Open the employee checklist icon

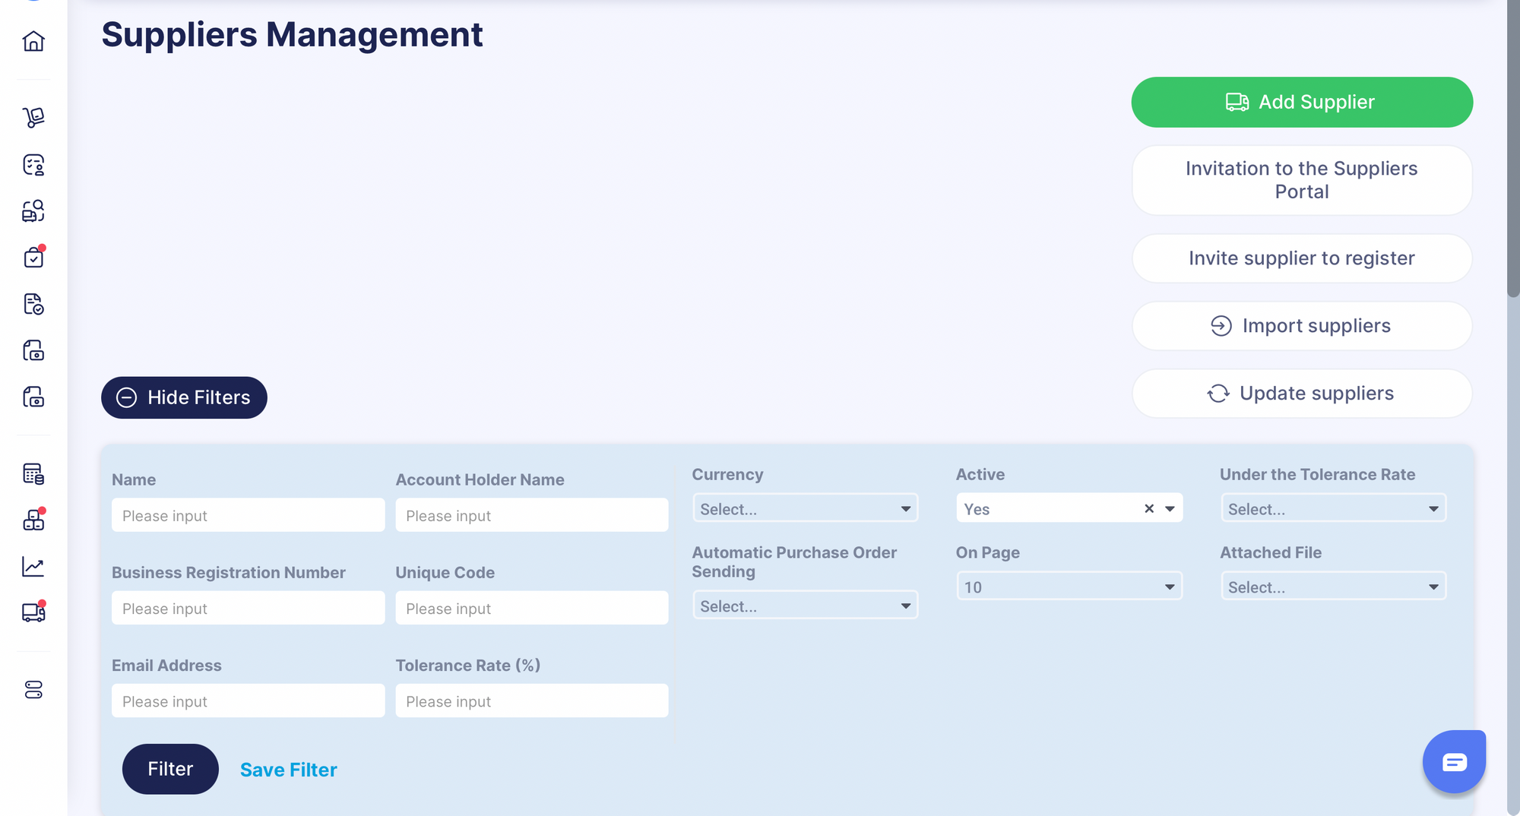[x=33, y=165]
